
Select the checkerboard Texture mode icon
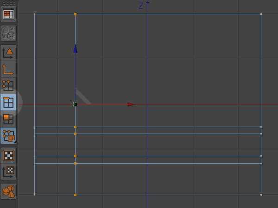tap(8, 155)
